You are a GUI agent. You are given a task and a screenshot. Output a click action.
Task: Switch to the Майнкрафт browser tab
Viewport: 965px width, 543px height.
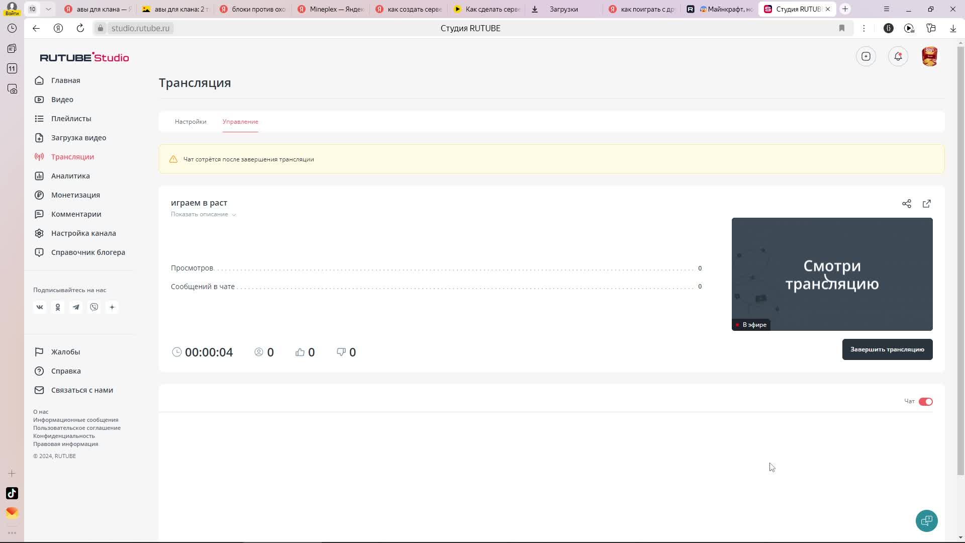pyautogui.click(x=720, y=9)
